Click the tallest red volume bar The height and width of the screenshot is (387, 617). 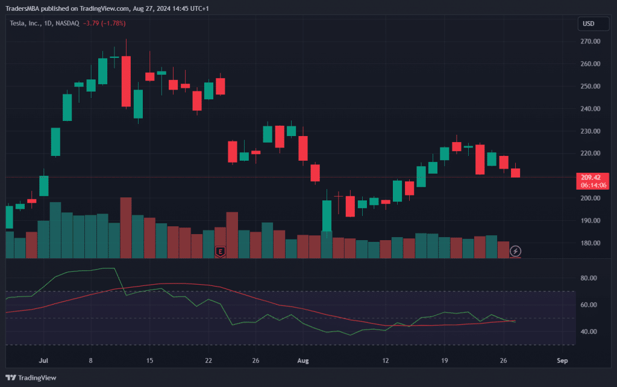(126, 228)
